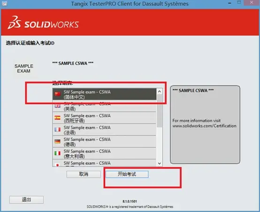
Task: Select SW Sample exam CSWA Simplified Chinese
Action: pos(105,94)
